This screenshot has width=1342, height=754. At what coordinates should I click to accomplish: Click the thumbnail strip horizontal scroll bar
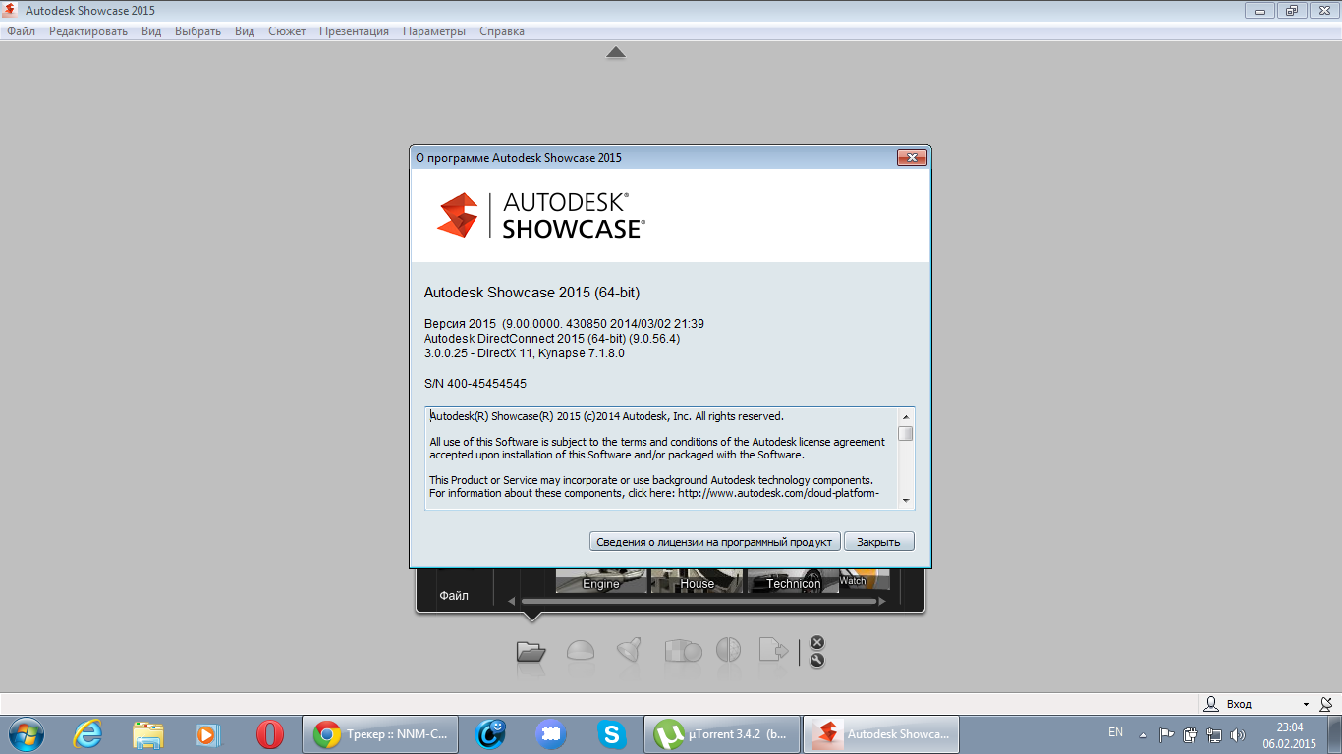point(699,601)
